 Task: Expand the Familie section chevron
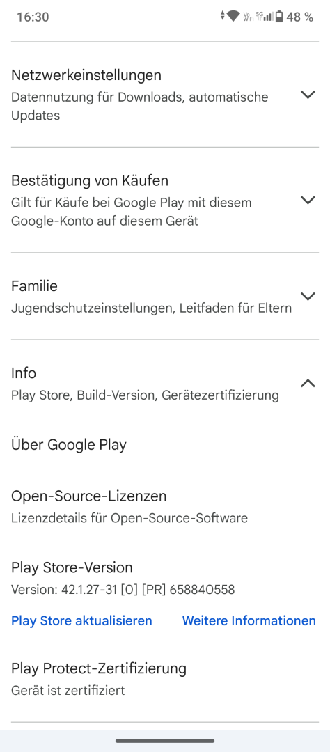pyautogui.click(x=308, y=296)
